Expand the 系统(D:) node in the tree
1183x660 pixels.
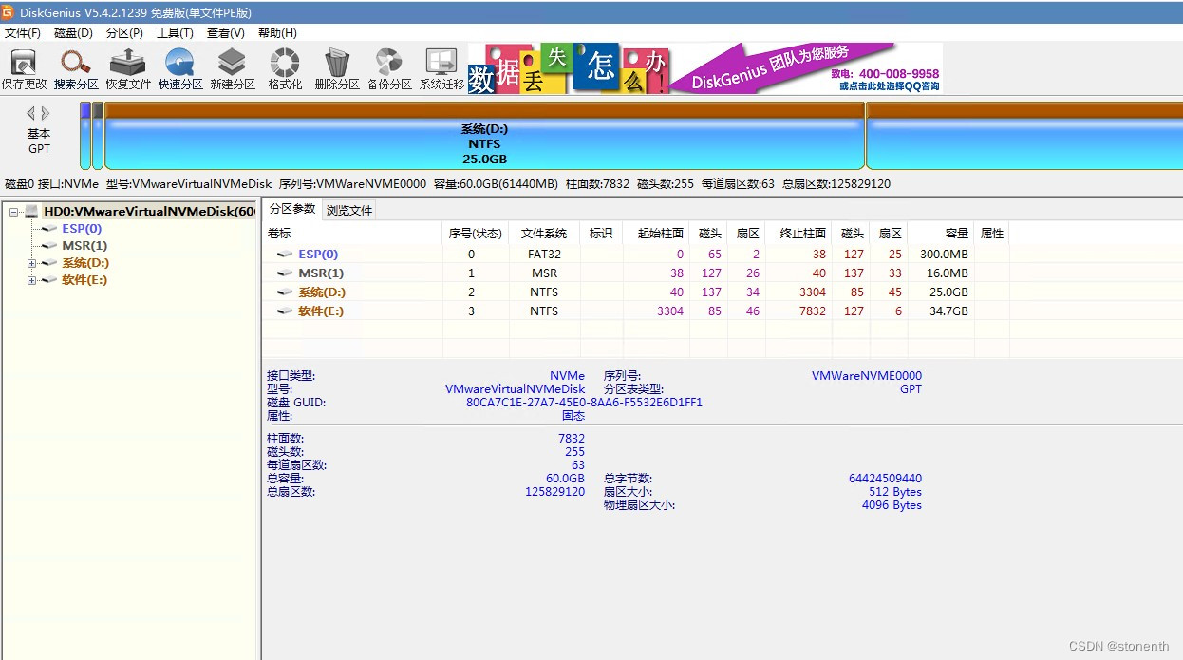coord(31,263)
